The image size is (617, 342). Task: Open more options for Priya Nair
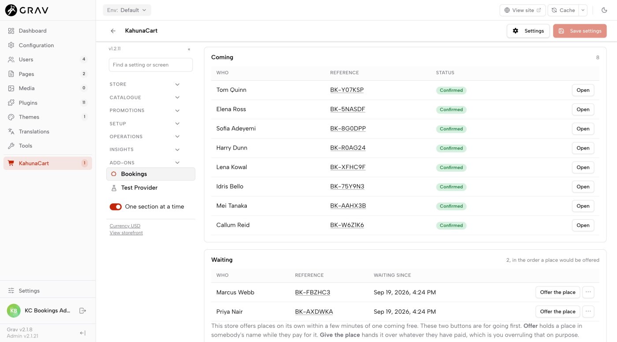pyautogui.click(x=588, y=312)
